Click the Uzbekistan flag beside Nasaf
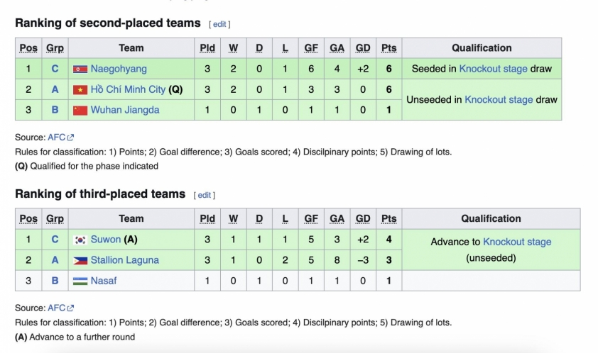 pyautogui.click(x=80, y=281)
